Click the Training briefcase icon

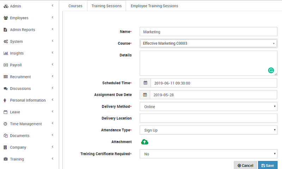tap(6, 159)
